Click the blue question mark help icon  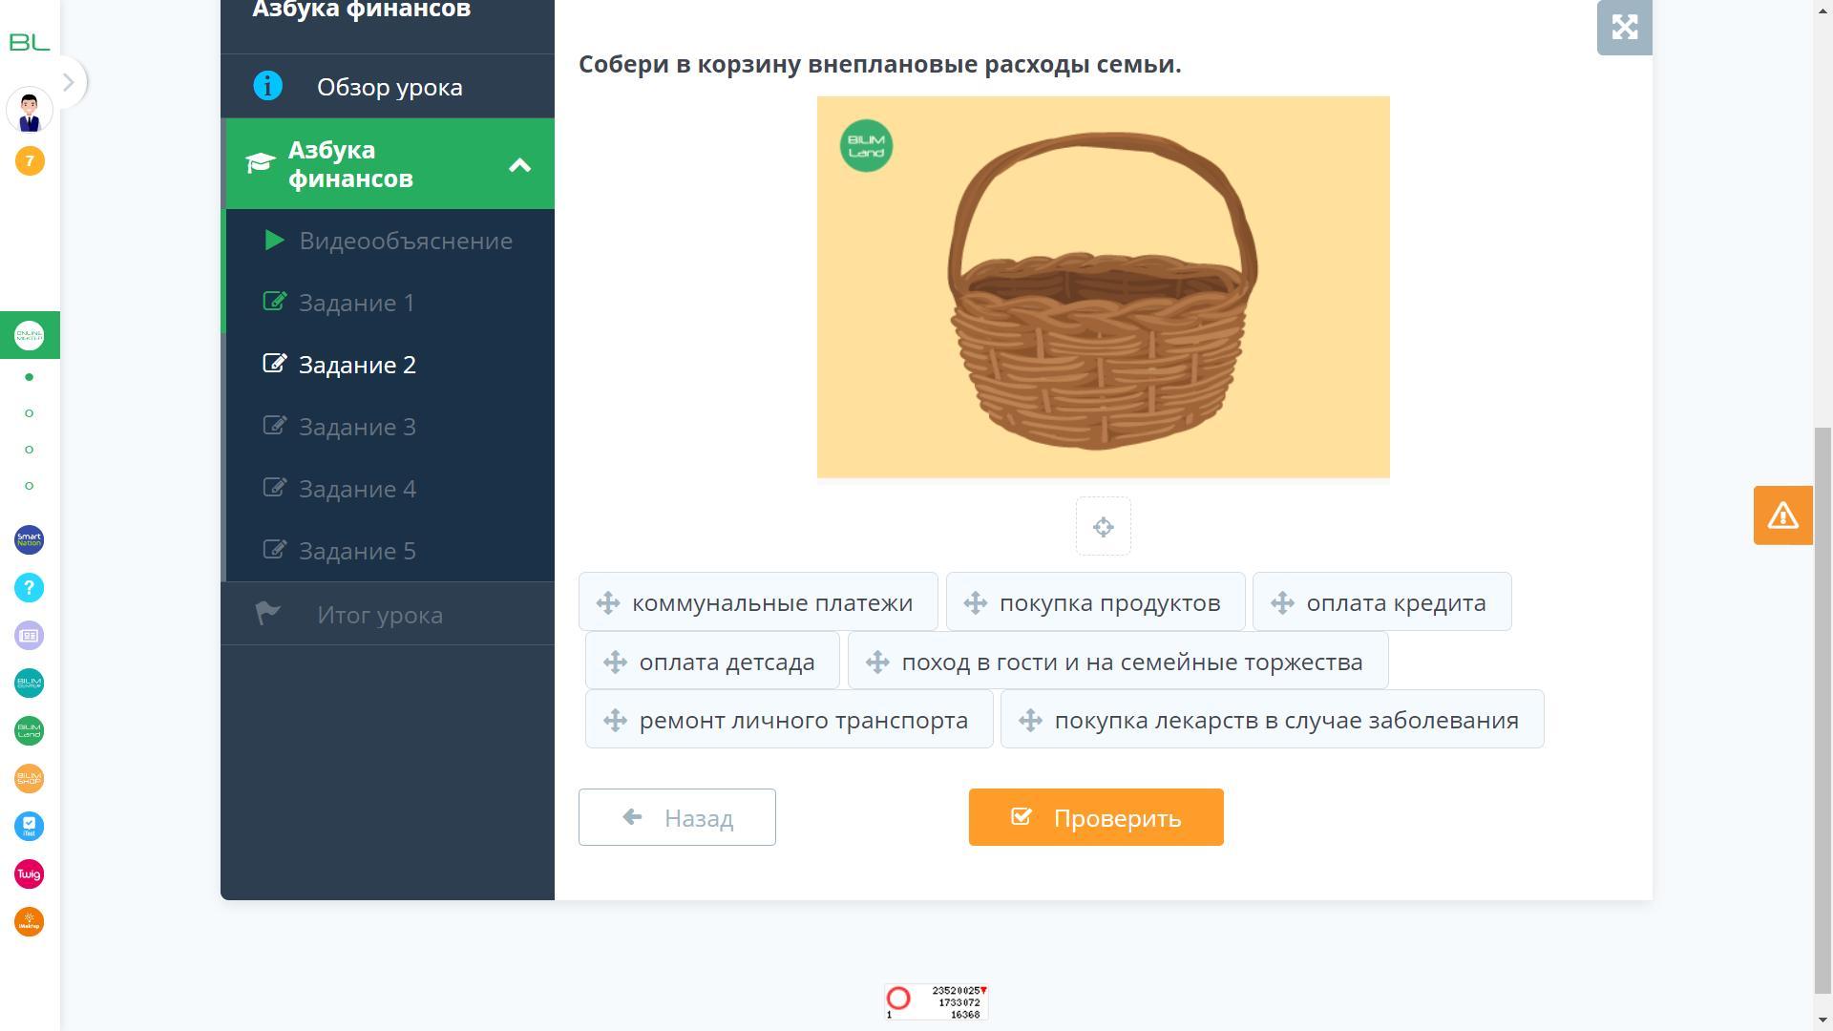[30, 588]
